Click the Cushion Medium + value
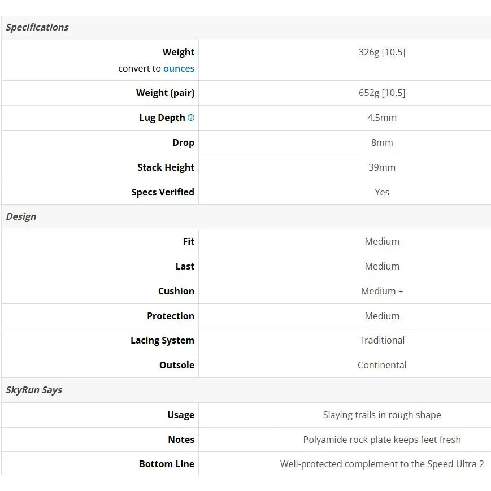The height and width of the screenshot is (491, 491). [382, 291]
